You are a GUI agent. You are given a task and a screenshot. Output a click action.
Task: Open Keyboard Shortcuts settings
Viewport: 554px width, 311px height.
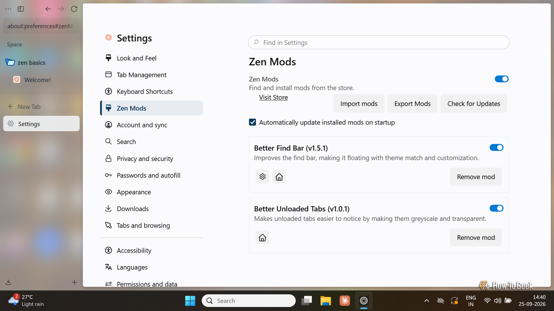click(x=151, y=91)
